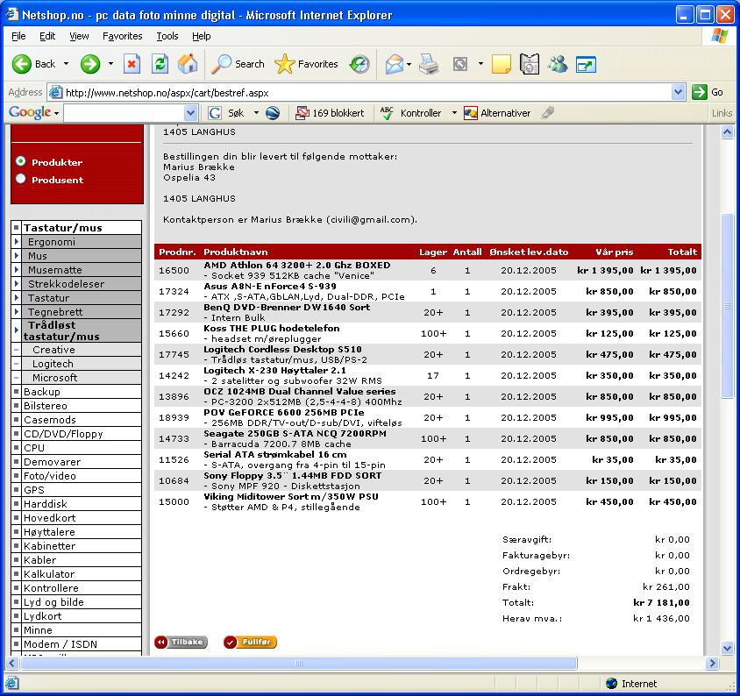Open the Kontroller dropdown arrow
The width and height of the screenshot is (740, 696).
tap(454, 113)
